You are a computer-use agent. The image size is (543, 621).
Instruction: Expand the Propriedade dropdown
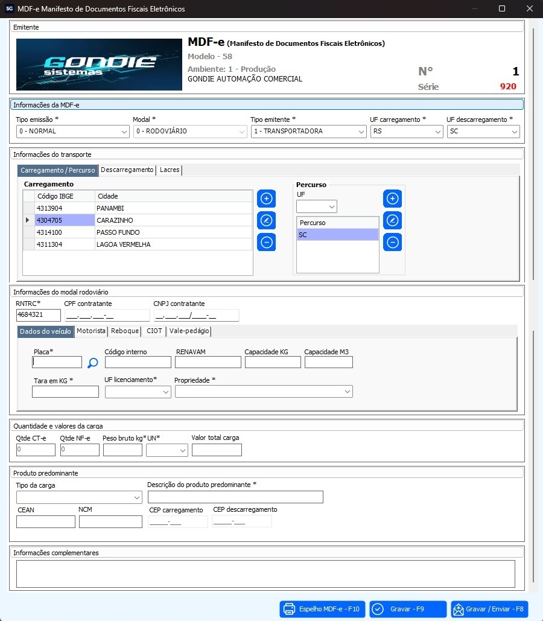(x=264, y=392)
